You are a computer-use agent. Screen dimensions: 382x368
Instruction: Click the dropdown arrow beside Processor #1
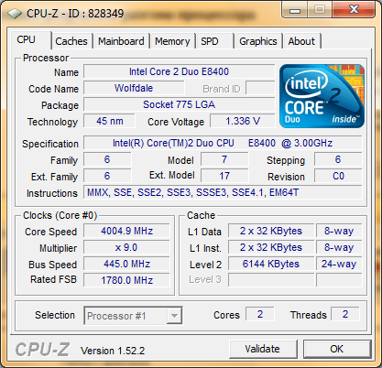[x=174, y=316]
